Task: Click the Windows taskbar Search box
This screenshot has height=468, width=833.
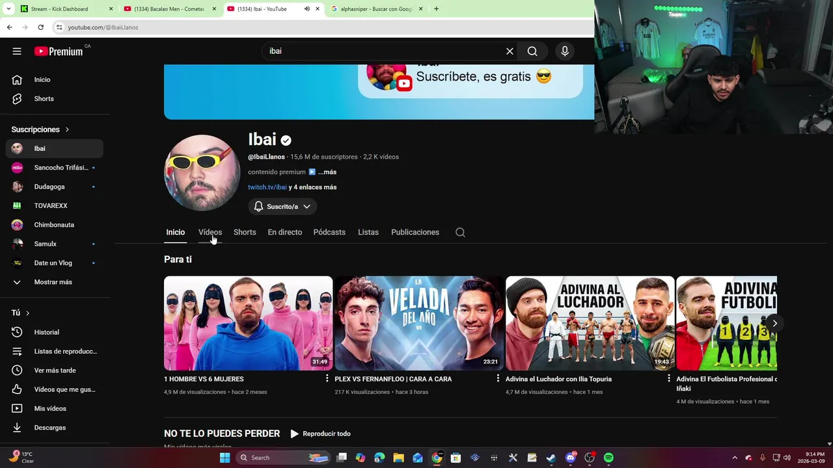Action: (x=282, y=458)
